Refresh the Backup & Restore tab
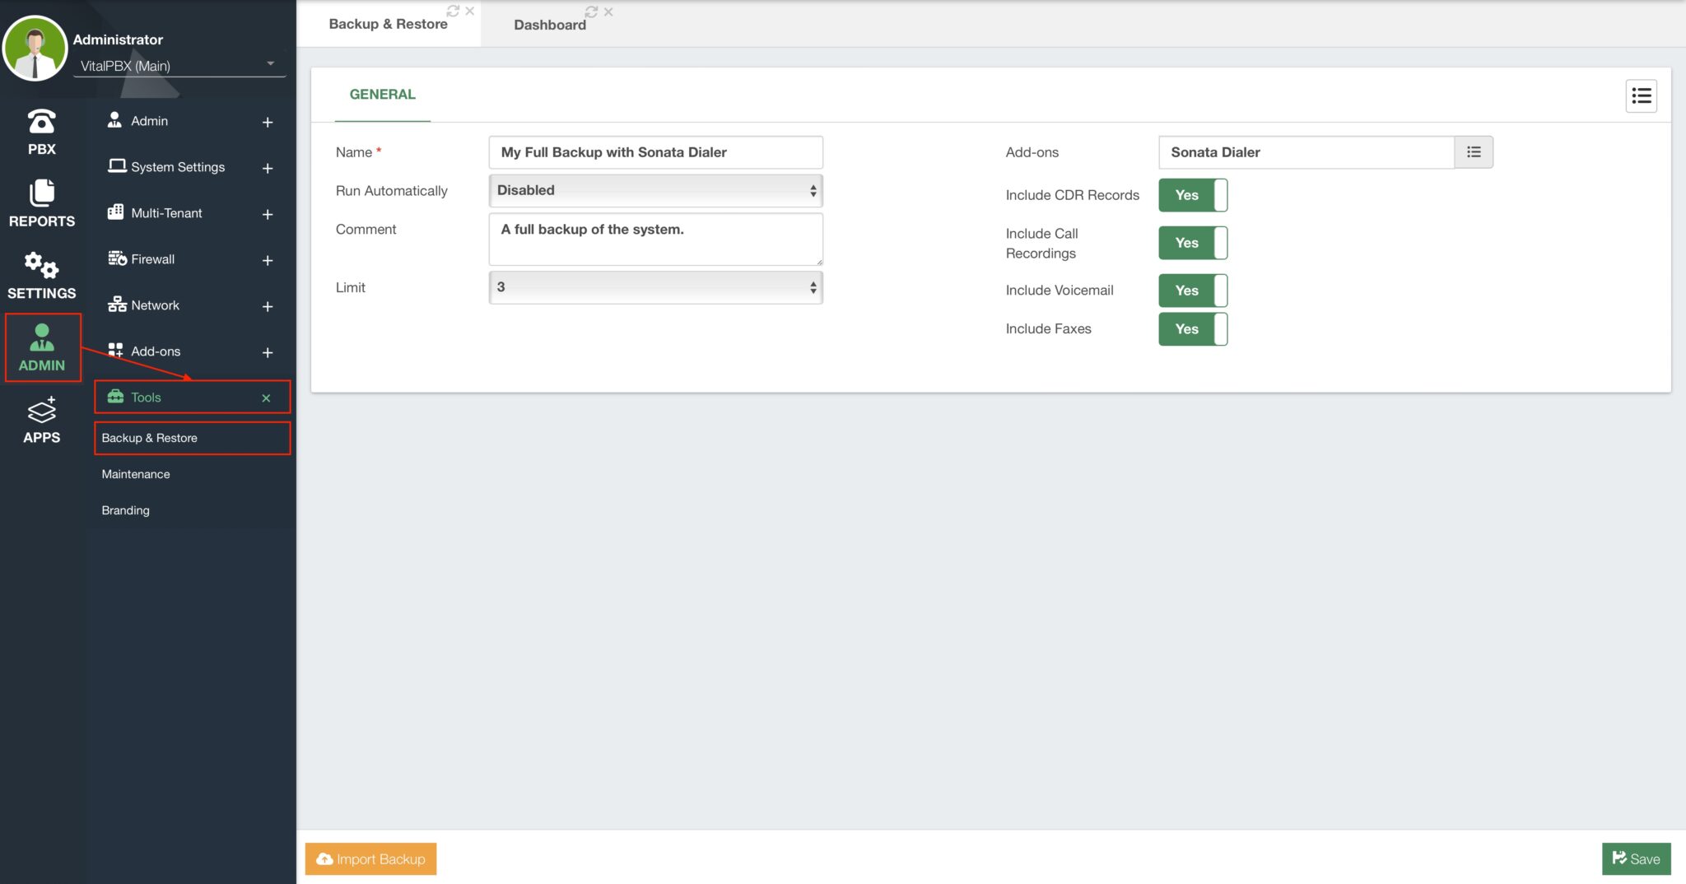The width and height of the screenshot is (1686, 884). tap(453, 12)
